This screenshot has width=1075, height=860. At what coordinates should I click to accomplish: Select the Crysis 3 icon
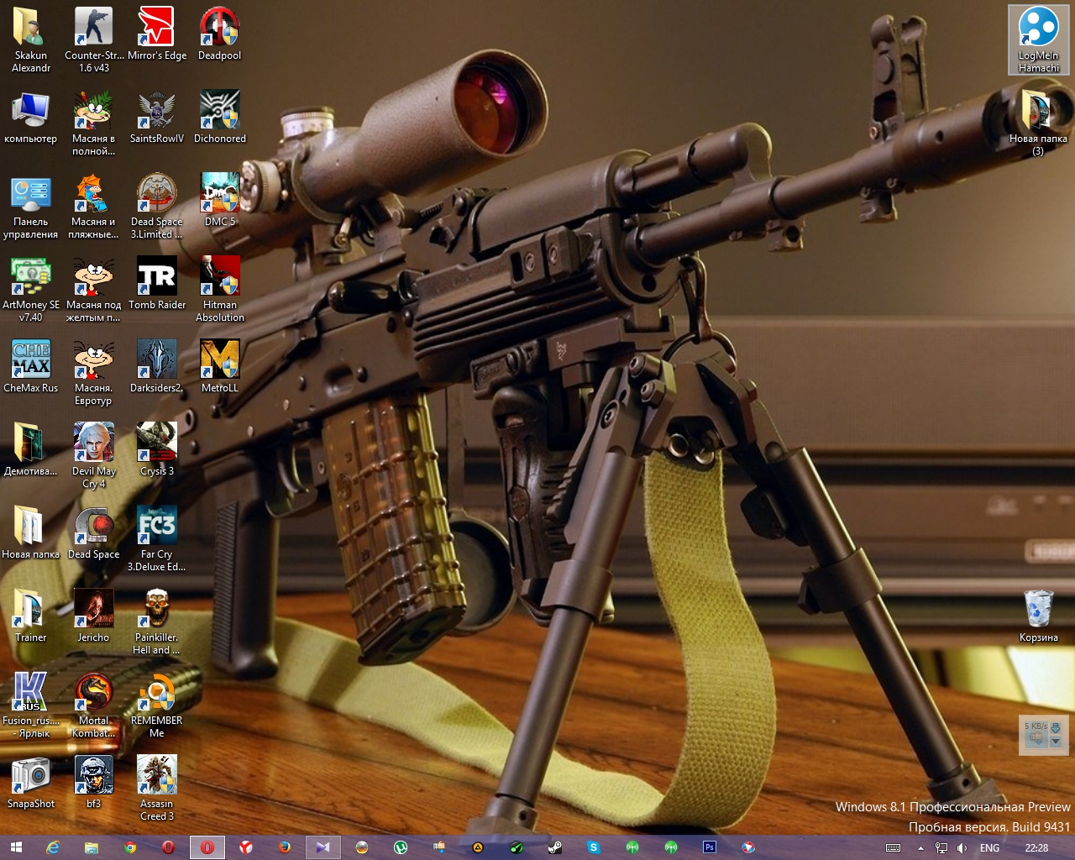[x=157, y=449]
